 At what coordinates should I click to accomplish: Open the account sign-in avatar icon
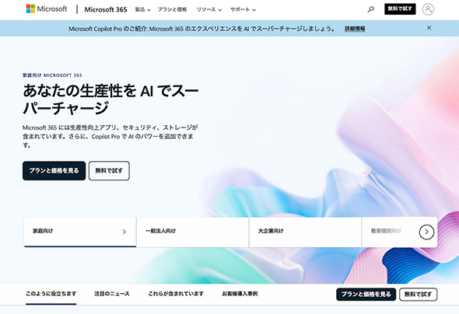428,9
